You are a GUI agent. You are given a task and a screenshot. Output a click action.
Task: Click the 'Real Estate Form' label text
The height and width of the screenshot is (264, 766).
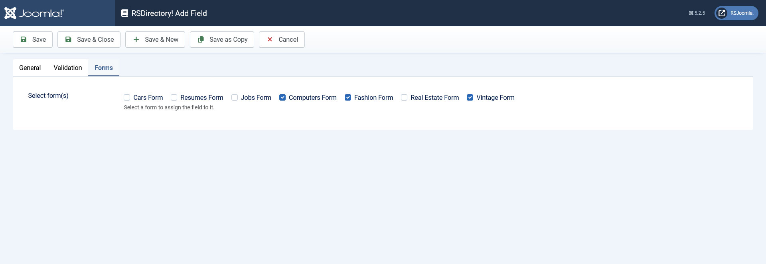(x=435, y=98)
